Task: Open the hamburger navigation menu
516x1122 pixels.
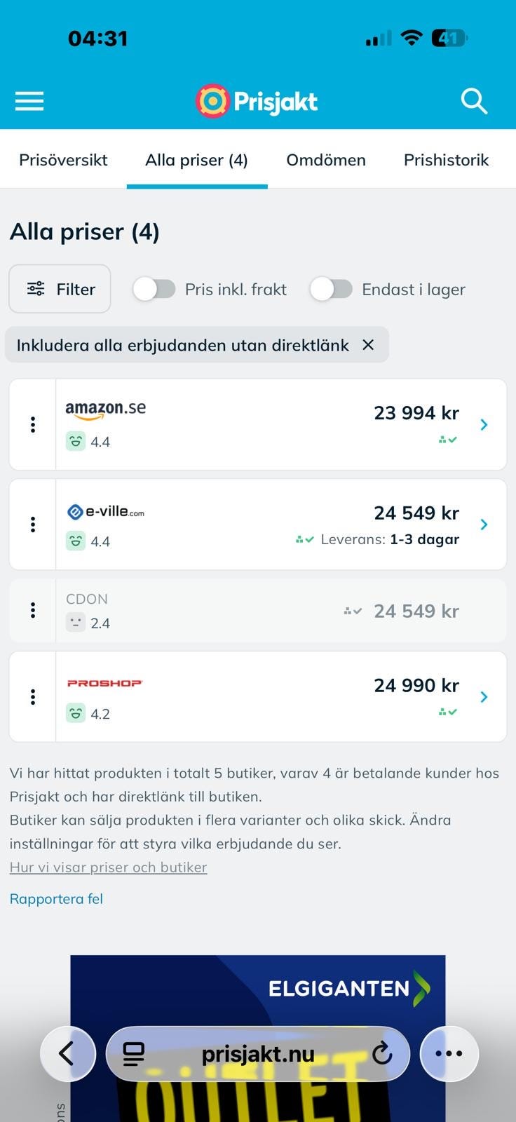Action: click(29, 101)
